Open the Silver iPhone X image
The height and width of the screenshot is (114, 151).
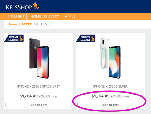[x=110, y=58]
